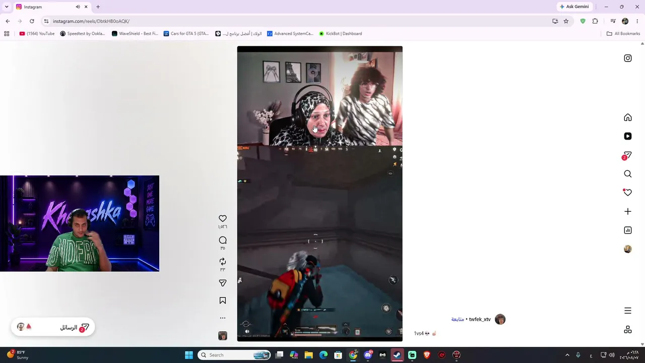Go to Instagram Home
Viewport: 645px width, 363px height.
click(x=628, y=117)
